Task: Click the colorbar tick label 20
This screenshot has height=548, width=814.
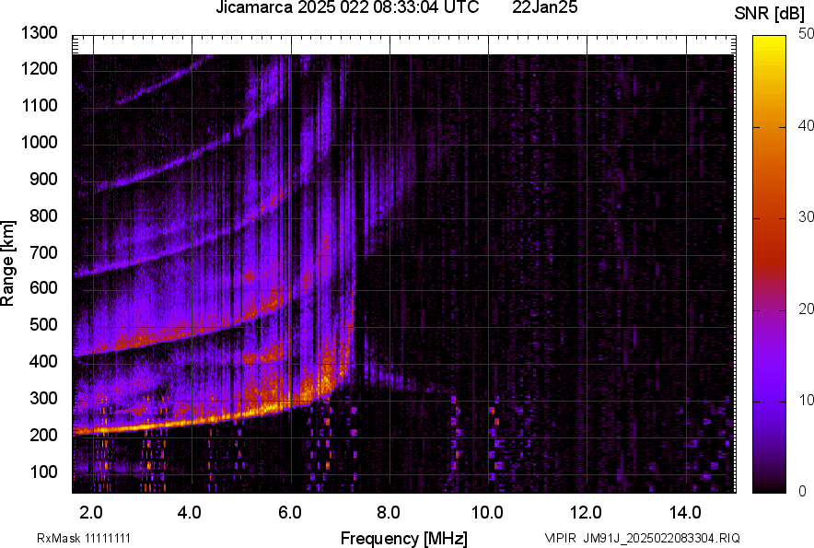Action: pyautogui.click(x=807, y=309)
